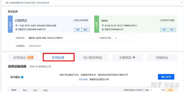Screen dimensions: 184x92
Task: Edit the 包装总件数 package count field
Action: [x=125, y=38]
